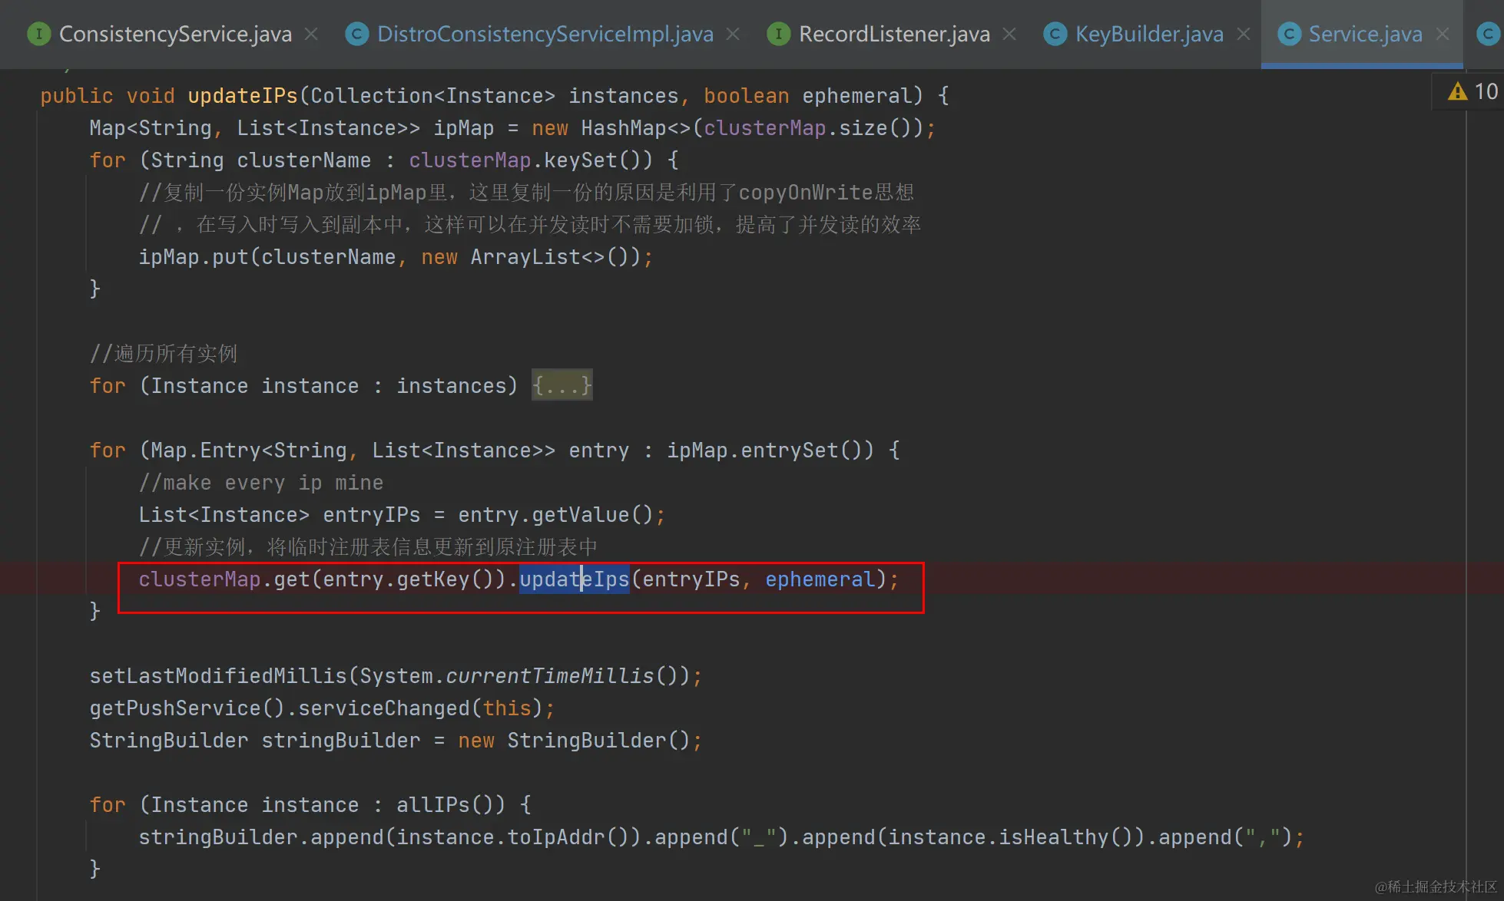The width and height of the screenshot is (1504, 901).
Task: Close the ConsistencyService.java tab
Action: click(311, 34)
